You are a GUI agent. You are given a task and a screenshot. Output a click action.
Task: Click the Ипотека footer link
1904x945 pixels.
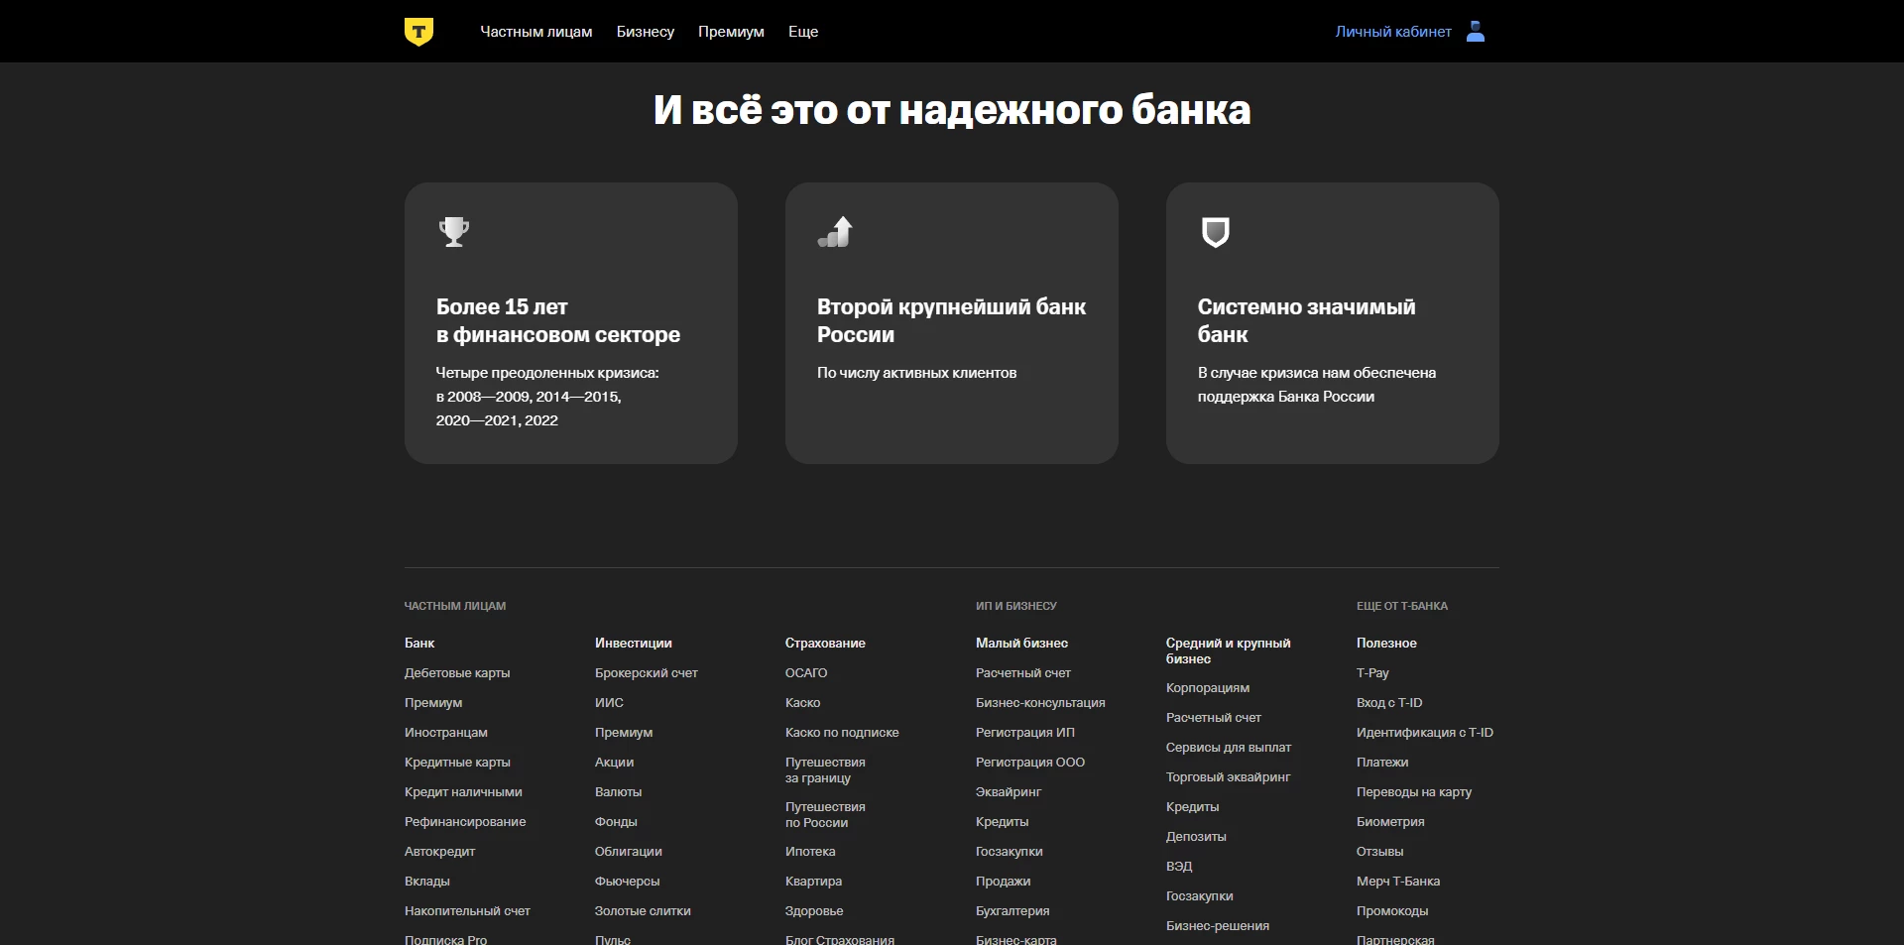coord(810,852)
